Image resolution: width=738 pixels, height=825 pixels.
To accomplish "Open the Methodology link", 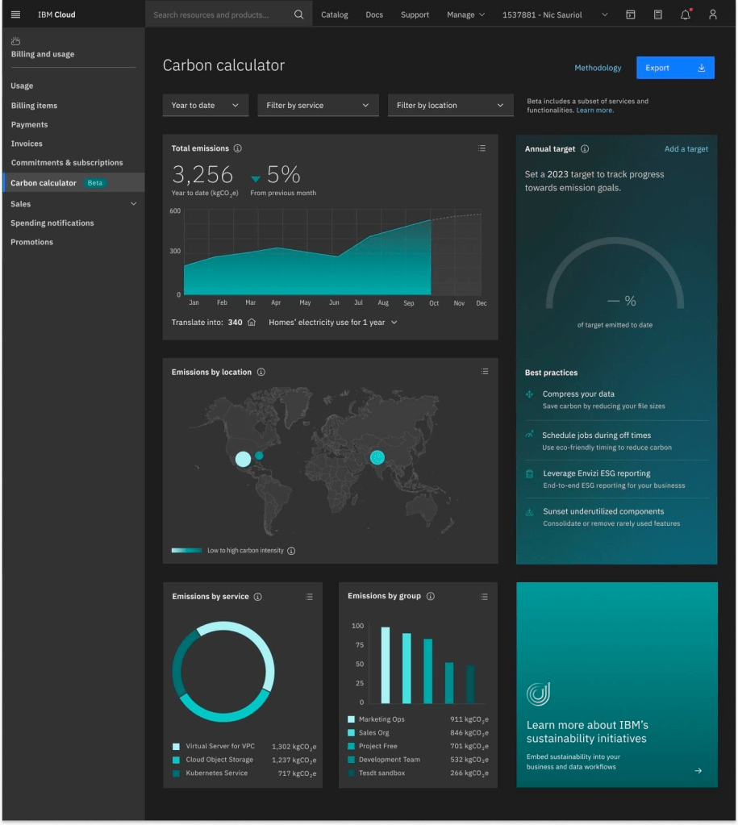I will pos(598,68).
